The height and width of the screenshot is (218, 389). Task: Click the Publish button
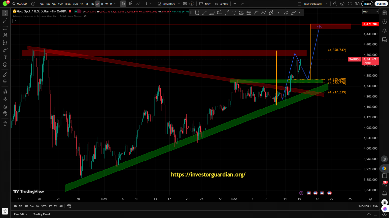(381, 4)
